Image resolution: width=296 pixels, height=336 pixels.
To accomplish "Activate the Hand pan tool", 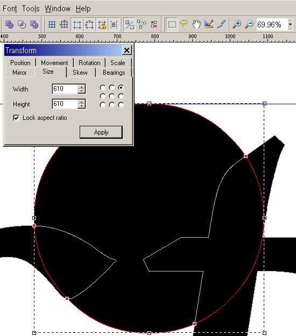I will [x=196, y=24].
